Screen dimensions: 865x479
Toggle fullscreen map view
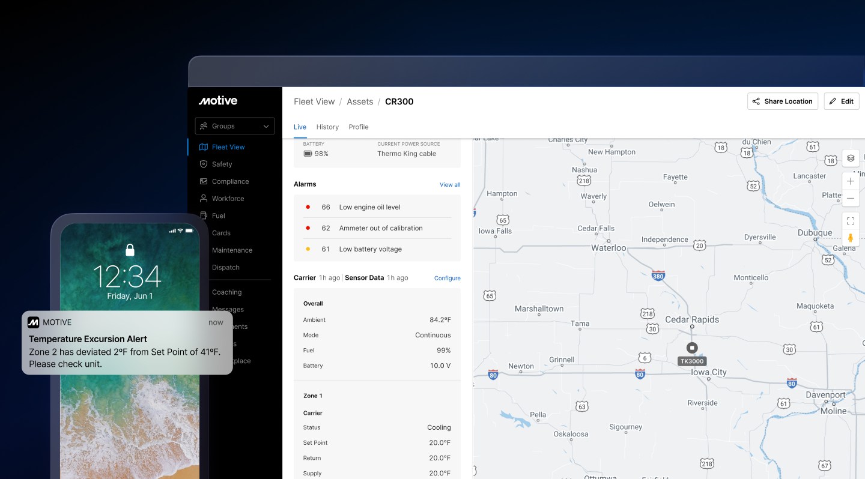coord(851,221)
